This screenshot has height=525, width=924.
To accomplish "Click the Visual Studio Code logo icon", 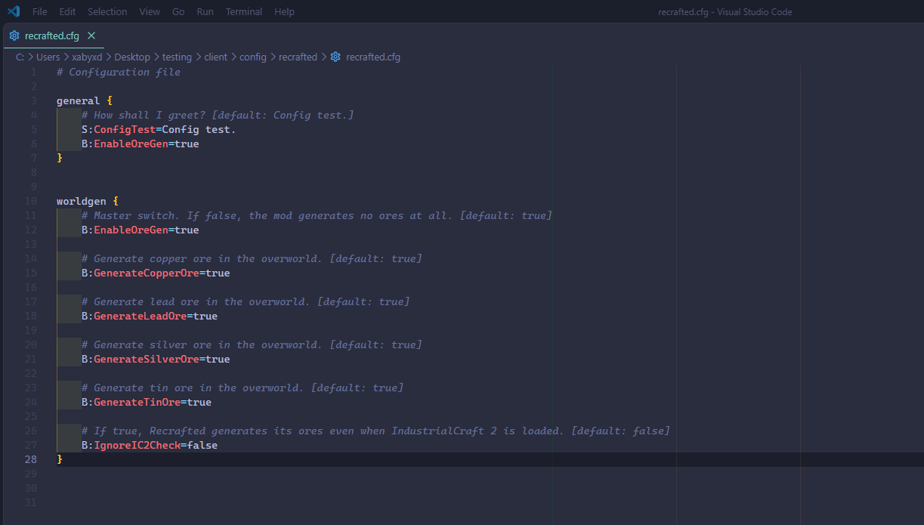I will (14, 11).
